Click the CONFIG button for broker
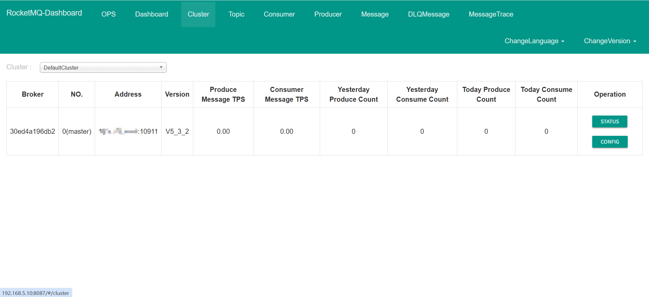Image resolution: width=649 pixels, height=297 pixels. [610, 142]
